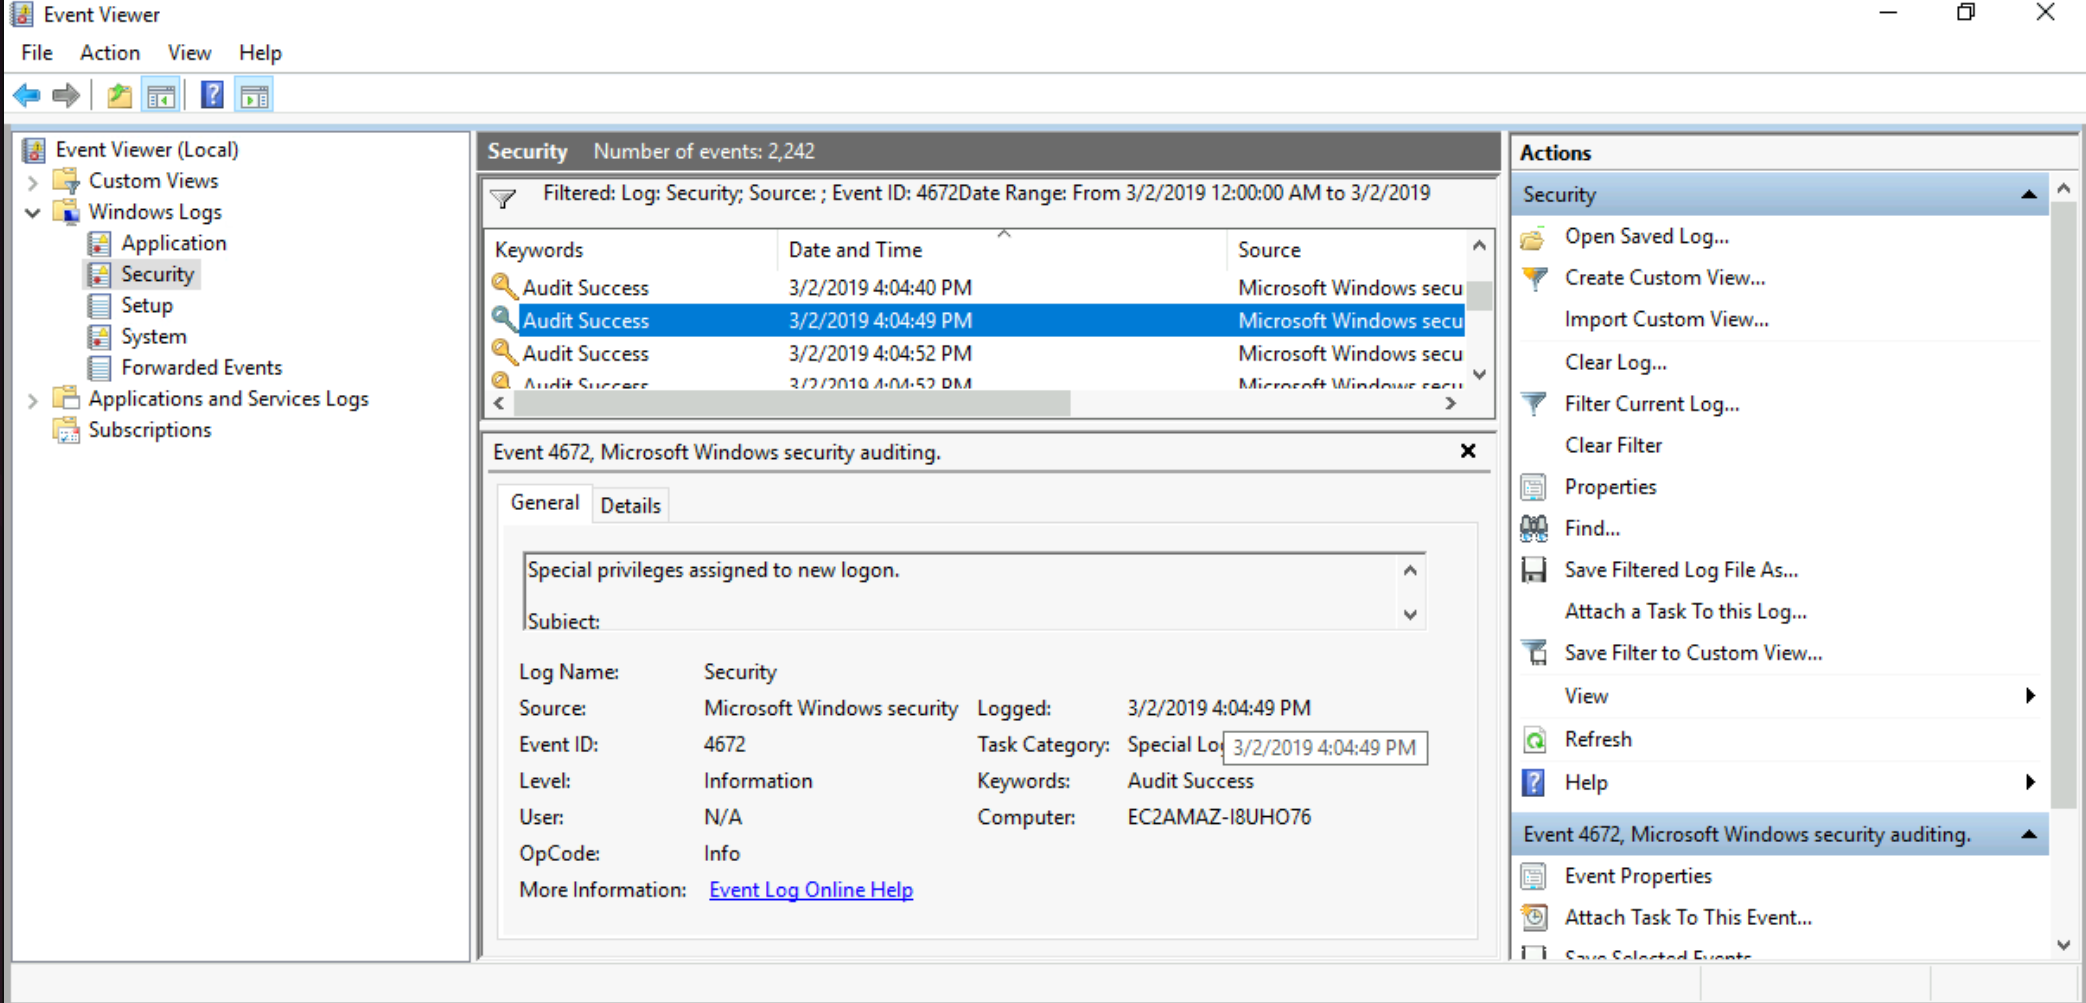2086x1003 pixels.
Task: Click the event list scroll right arrow
Action: tap(1450, 404)
